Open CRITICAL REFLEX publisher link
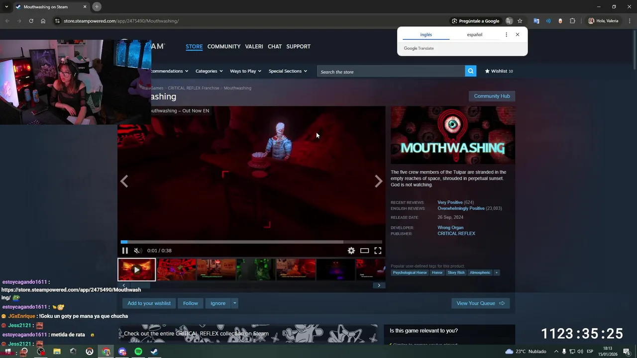637x358 pixels. 456,233
